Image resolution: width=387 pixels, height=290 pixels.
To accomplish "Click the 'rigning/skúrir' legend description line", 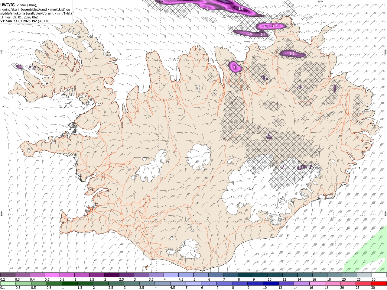I will coord(35,9).
